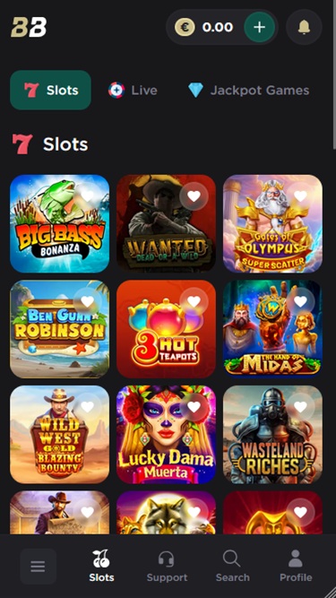Viewport: 336px width, 598px height.
Task: Tap the euro currency coin icon
Action: [x=185, y=27]
